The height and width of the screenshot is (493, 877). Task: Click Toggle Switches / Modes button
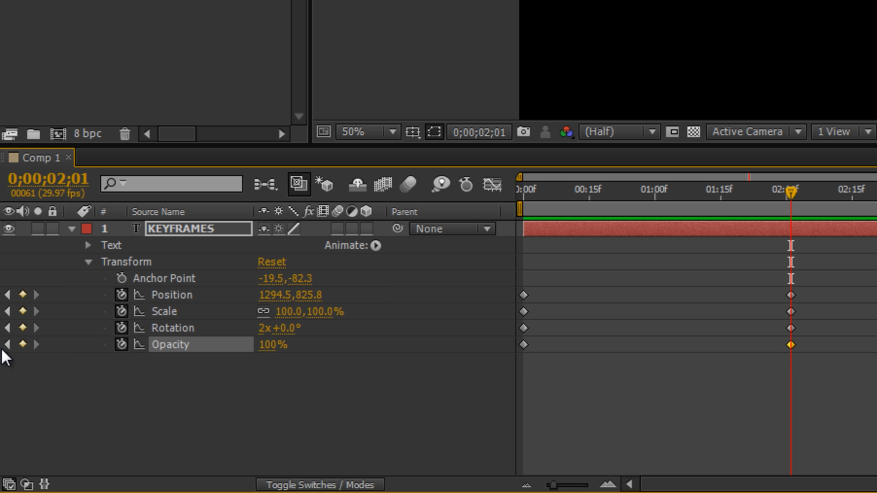click(320, 485)
